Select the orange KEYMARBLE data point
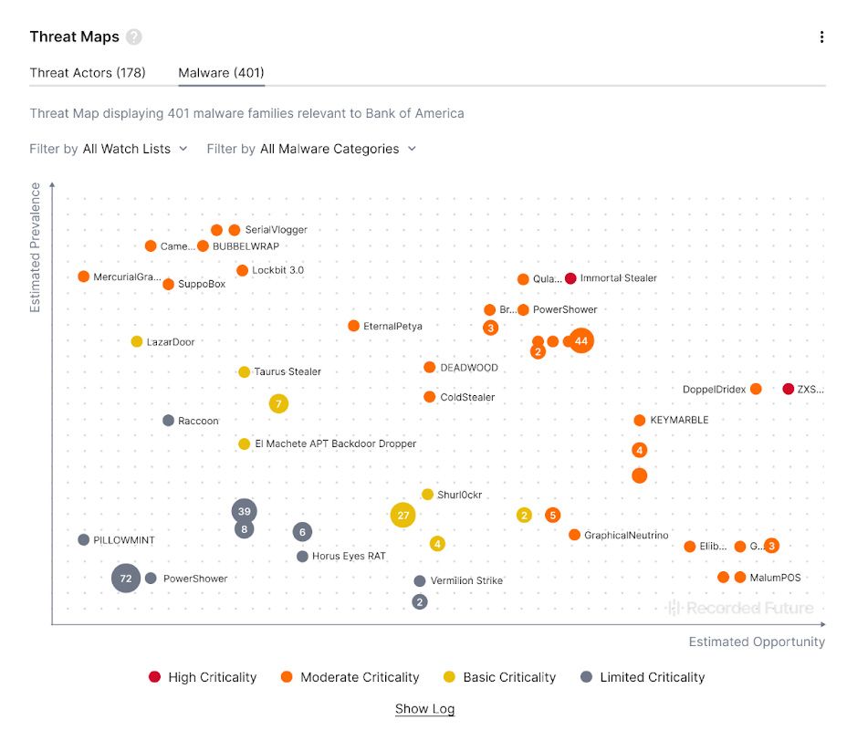The width and height of the screenshot is (847, 741). pyautogui.click(x=640, y=420)
